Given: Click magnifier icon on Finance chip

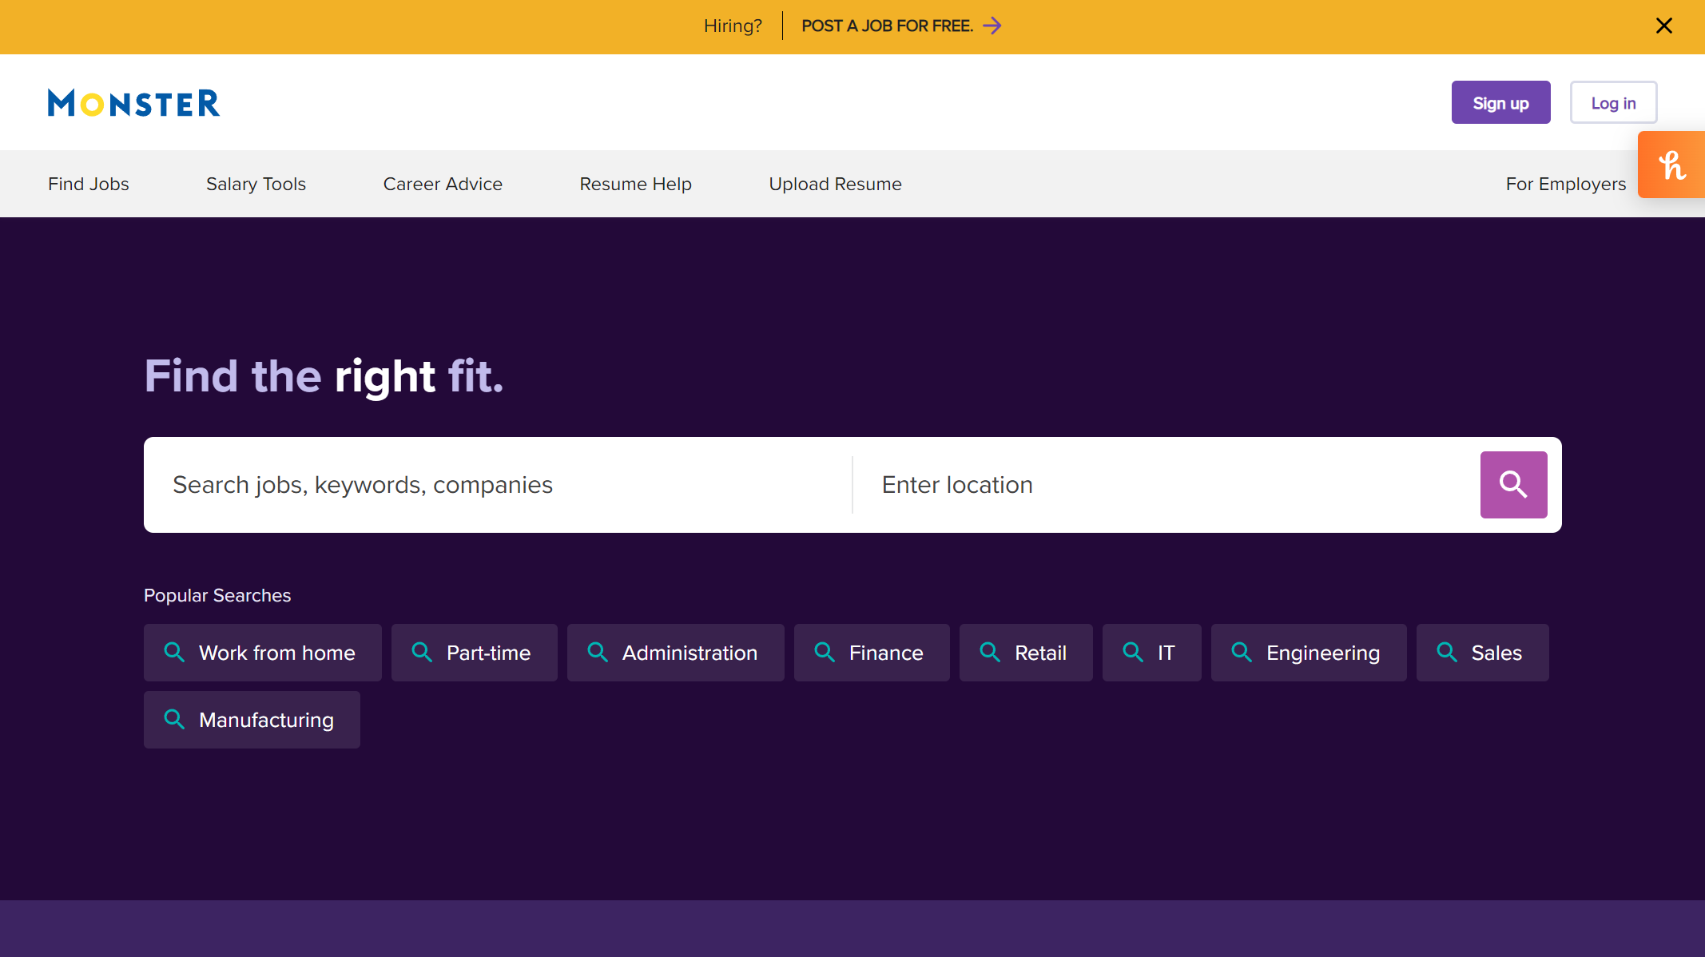Looking at the screenshot, I should coord(825,652).
